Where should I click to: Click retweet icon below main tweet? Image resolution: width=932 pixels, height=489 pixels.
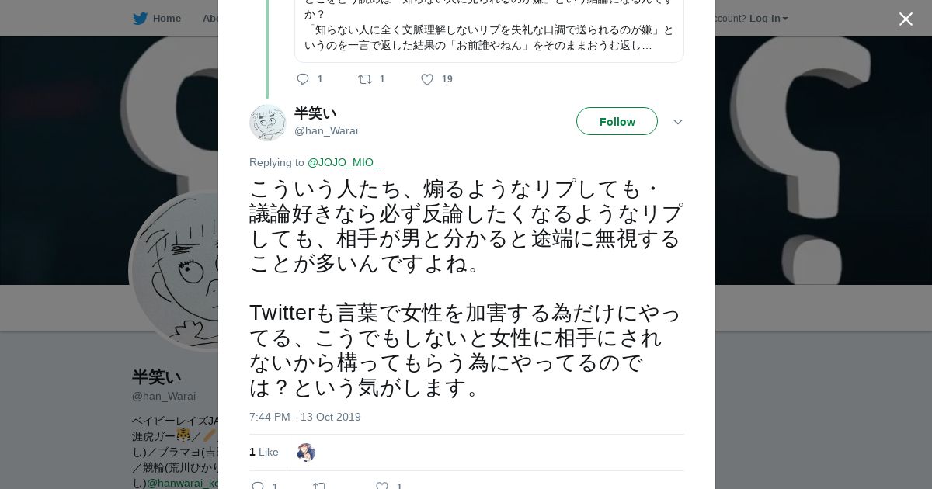[x=319, y=486]
